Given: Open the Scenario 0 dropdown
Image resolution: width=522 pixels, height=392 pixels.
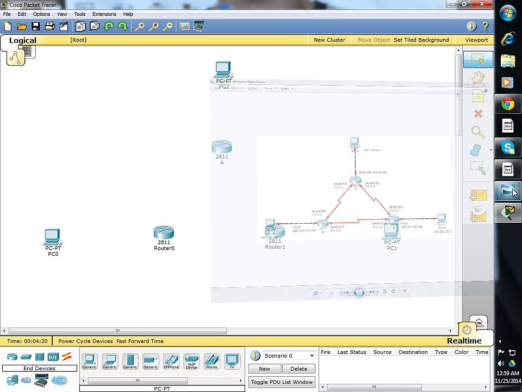Looking at the screenshot, I should tap(289, 356).
